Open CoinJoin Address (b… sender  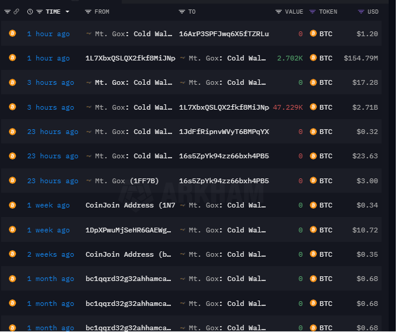coord(128,254)
